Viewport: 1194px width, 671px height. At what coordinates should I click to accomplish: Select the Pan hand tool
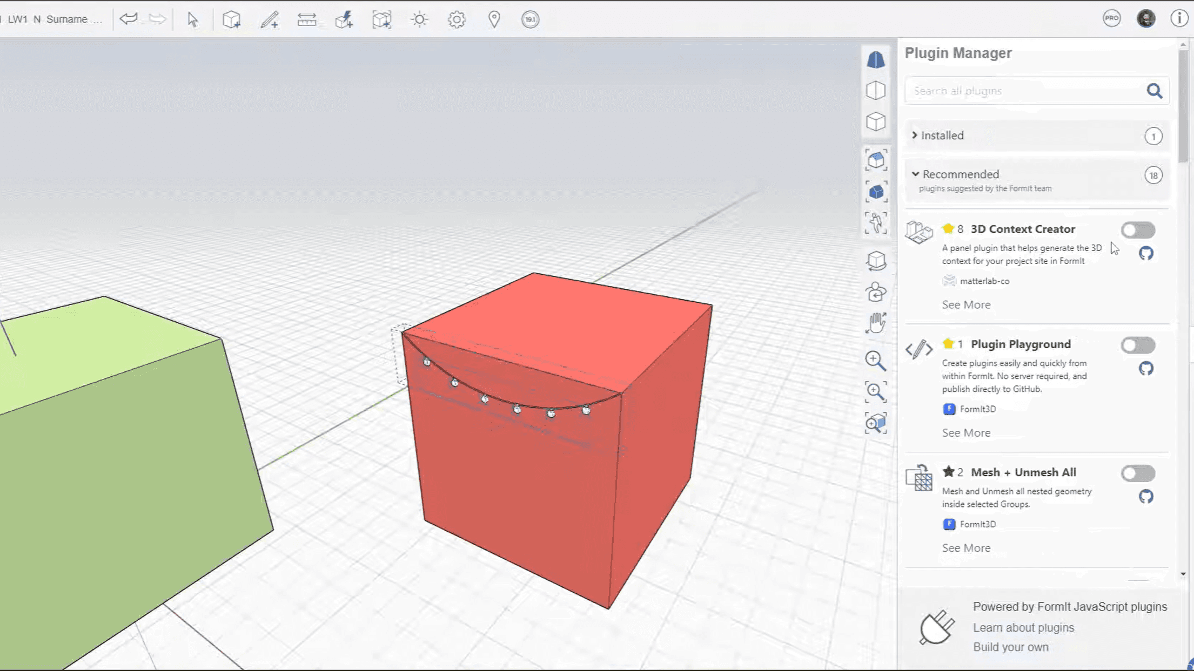[875, 323]
